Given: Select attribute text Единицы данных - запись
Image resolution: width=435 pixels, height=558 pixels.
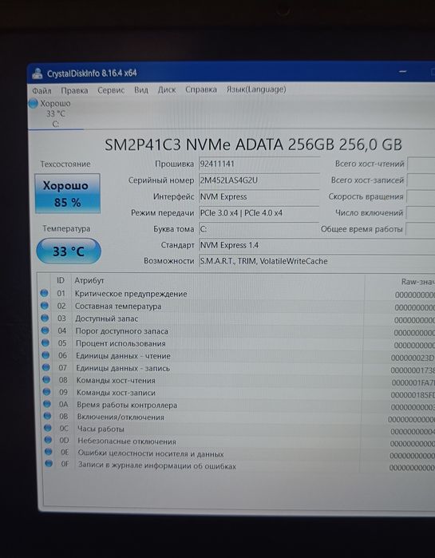Looking at the screenshot, I should 123,368.
